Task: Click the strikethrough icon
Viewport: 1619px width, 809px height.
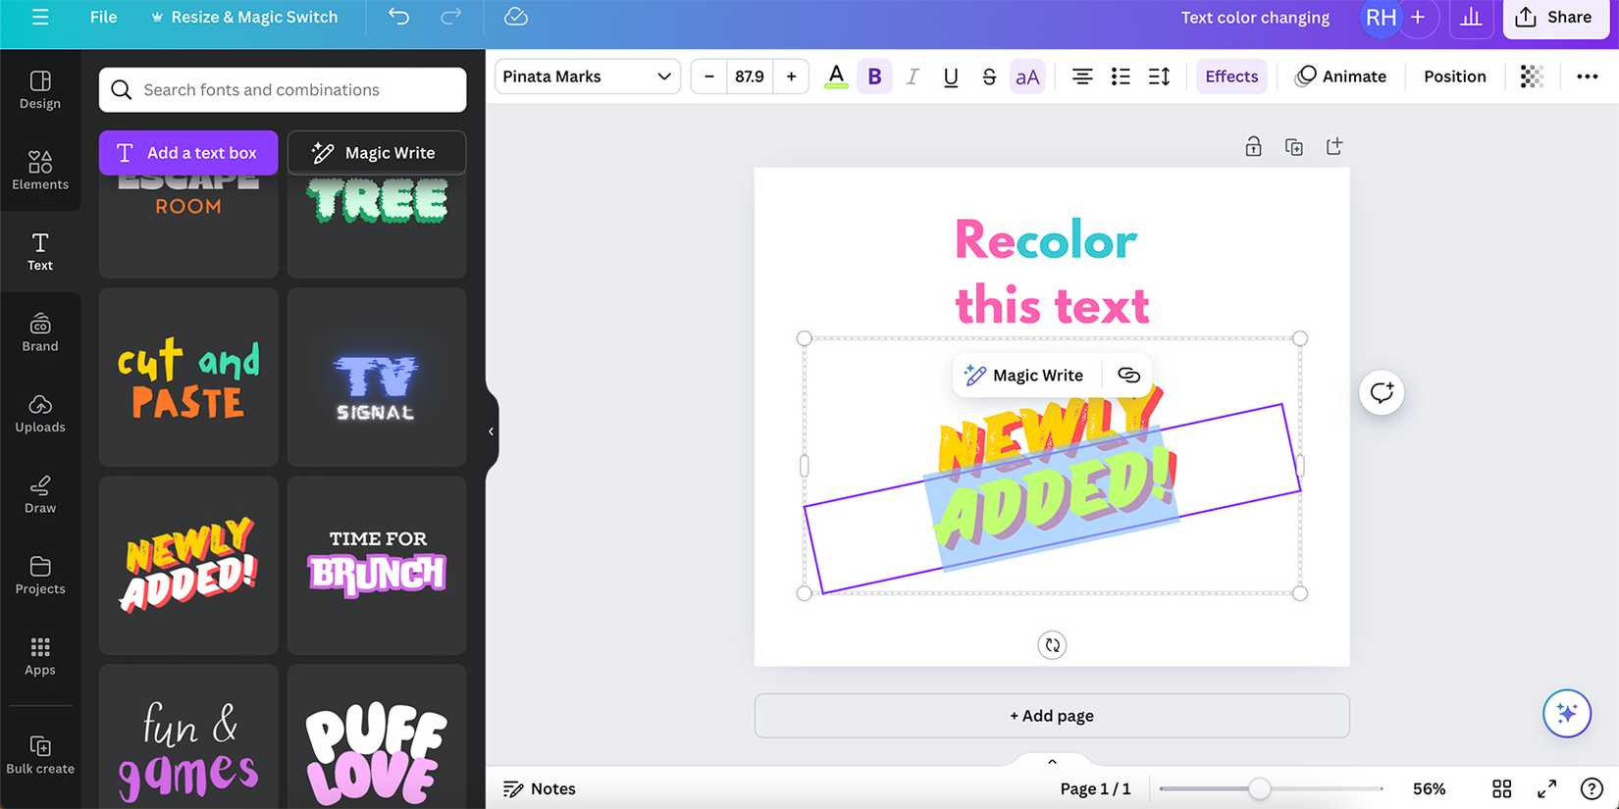Action: point(988,76)
